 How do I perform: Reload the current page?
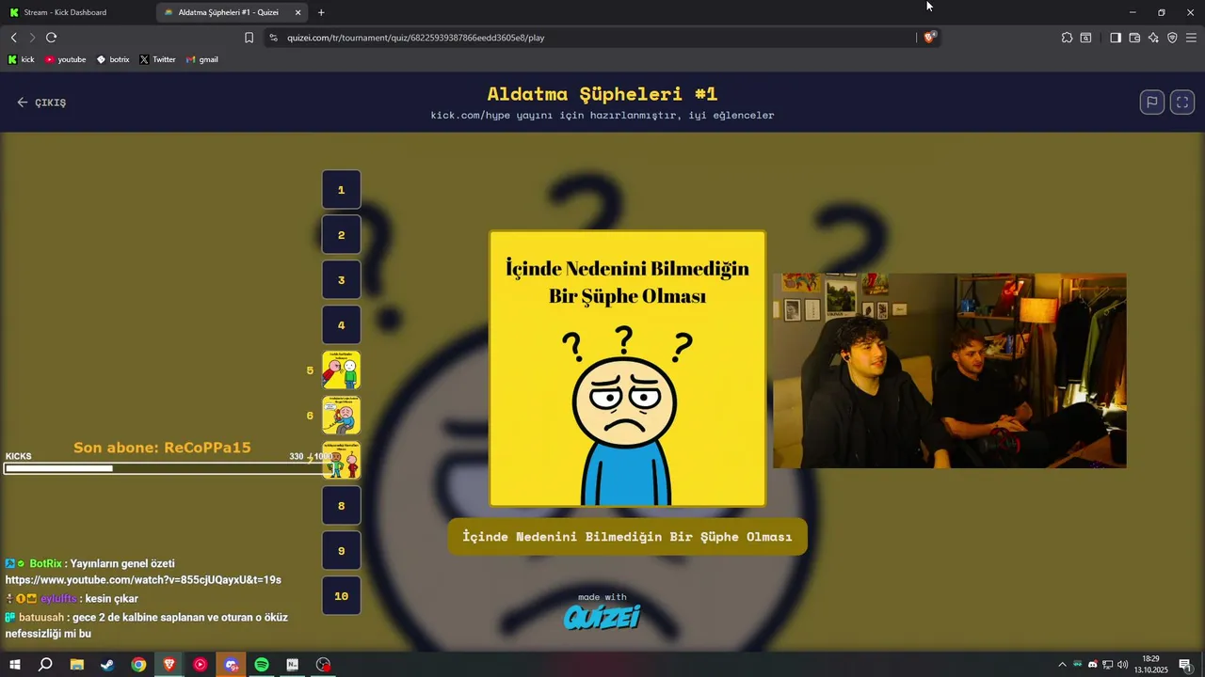point(51,38)
